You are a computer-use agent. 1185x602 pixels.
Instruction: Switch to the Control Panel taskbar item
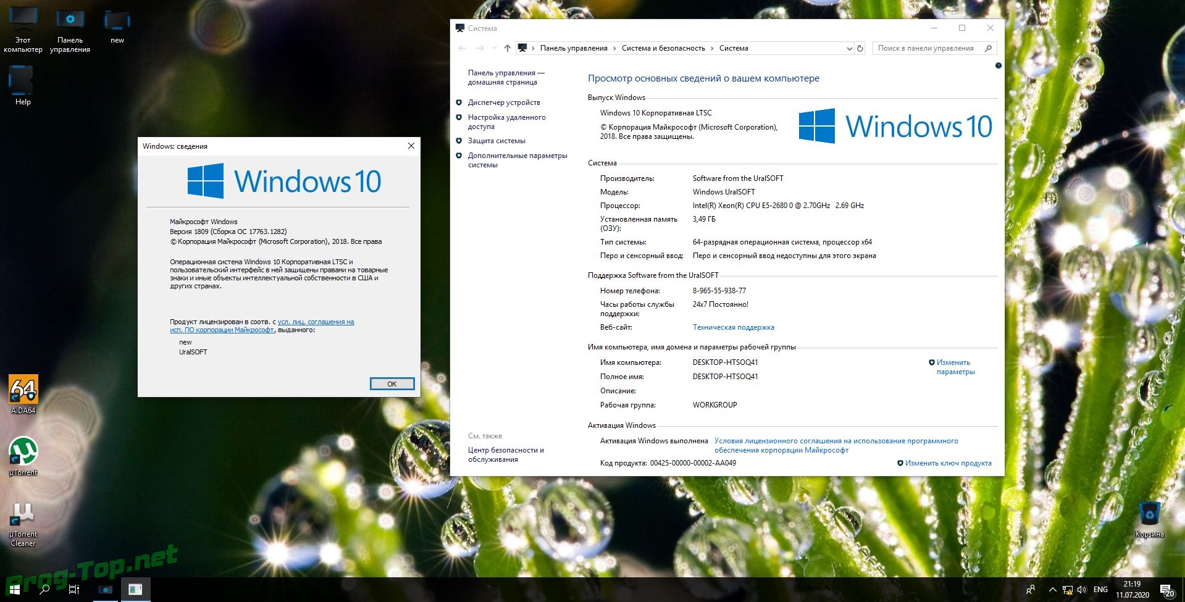pyautogui.click(x=106, y=590)
